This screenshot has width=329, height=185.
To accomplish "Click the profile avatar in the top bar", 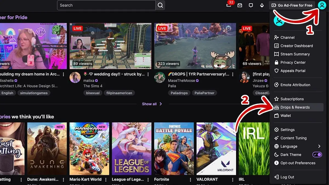I will 322,5.
